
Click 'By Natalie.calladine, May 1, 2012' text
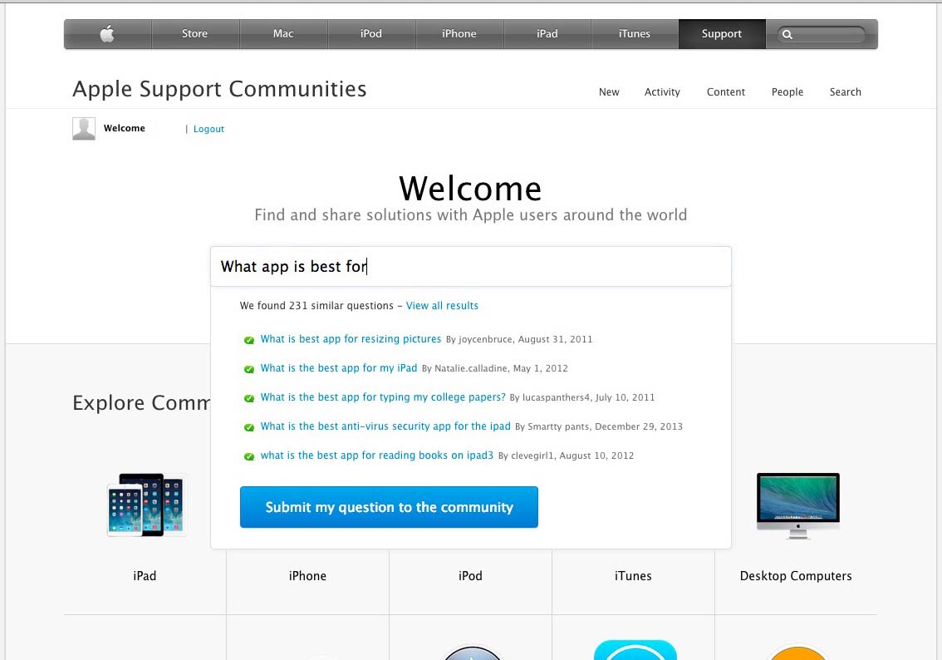pyautogui.click(x=494, y=368)
